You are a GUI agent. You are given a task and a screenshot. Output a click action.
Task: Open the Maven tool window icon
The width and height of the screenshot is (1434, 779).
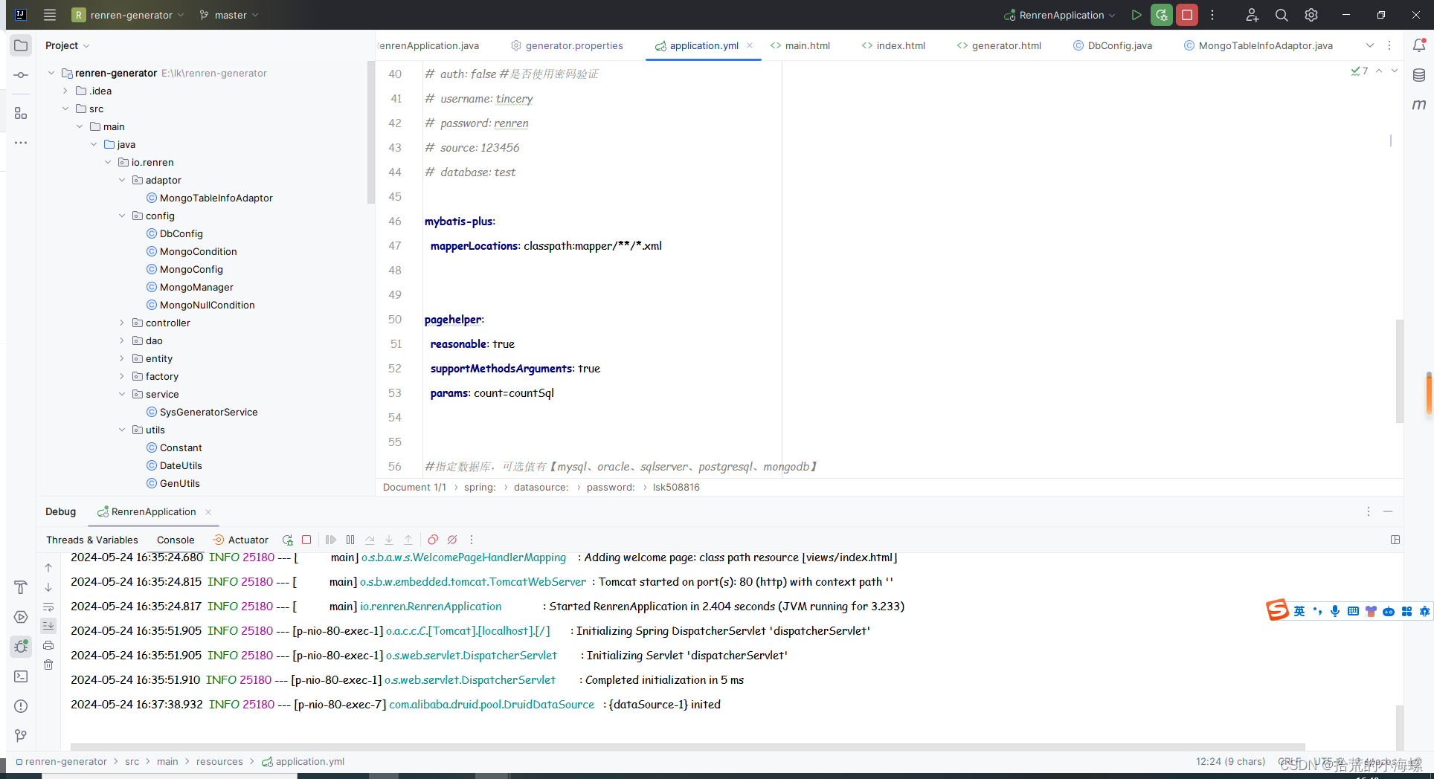coord(1419,105)
